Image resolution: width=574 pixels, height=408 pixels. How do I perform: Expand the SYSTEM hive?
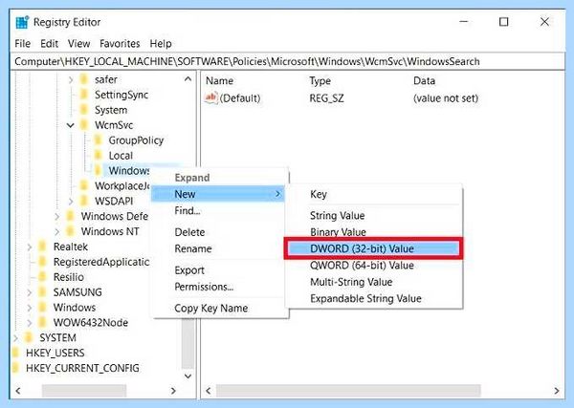pos(15,338)
